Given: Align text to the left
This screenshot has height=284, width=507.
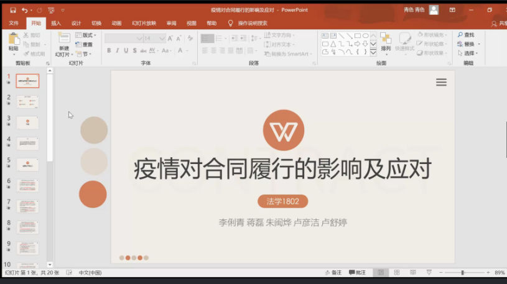Looking at the screenshot, I should coord(205,50).
